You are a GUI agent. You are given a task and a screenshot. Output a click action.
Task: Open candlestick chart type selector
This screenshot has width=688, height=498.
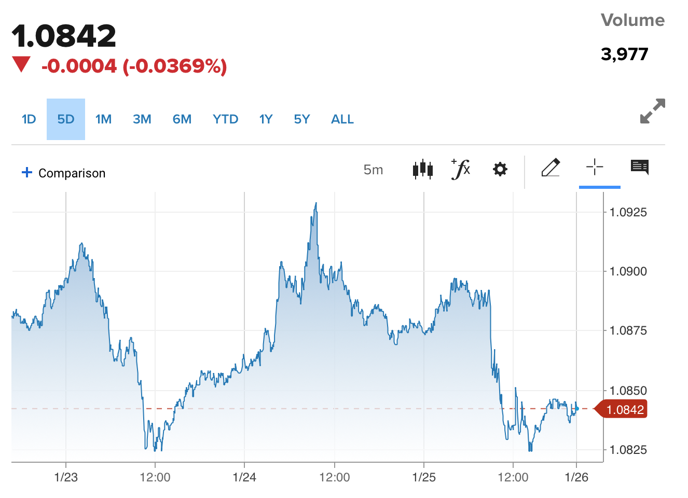click(x=422, y=169)
